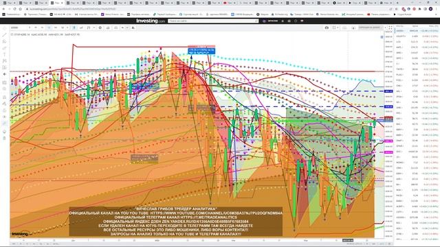Click the browser home button
Image resolution: width=440 pixels, height=247 pixels.
[20, 9]
